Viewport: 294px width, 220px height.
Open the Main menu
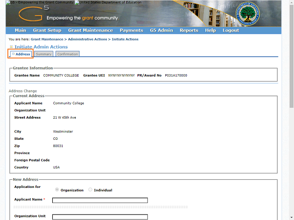[x=20, y=31]
